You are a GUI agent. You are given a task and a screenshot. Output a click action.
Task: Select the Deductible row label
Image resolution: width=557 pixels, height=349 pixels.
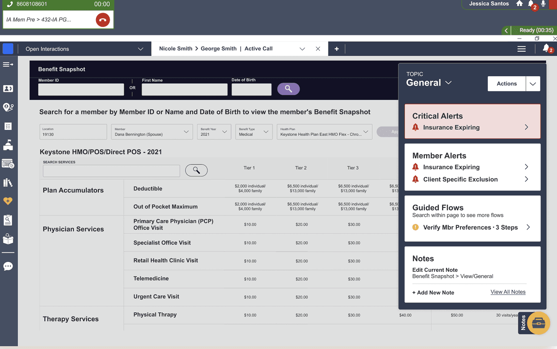tap(148, 189)
